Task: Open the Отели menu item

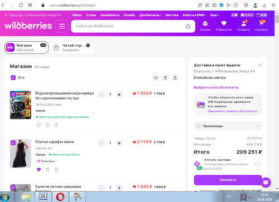Action: [x=91, y=15]
